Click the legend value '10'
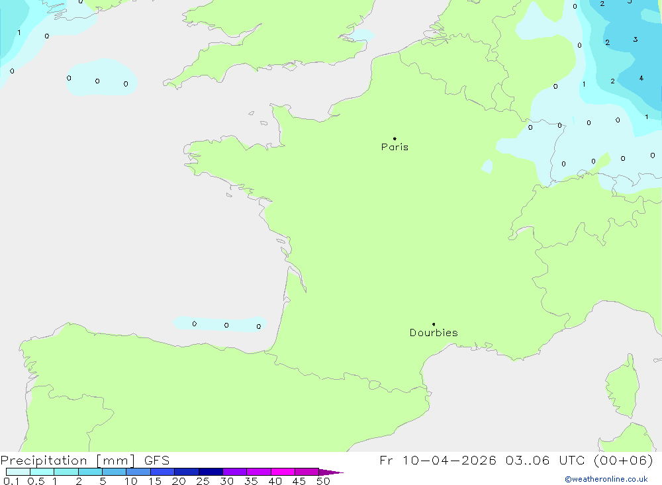This screenshot has height=485, width=662. tap(131, 481)
